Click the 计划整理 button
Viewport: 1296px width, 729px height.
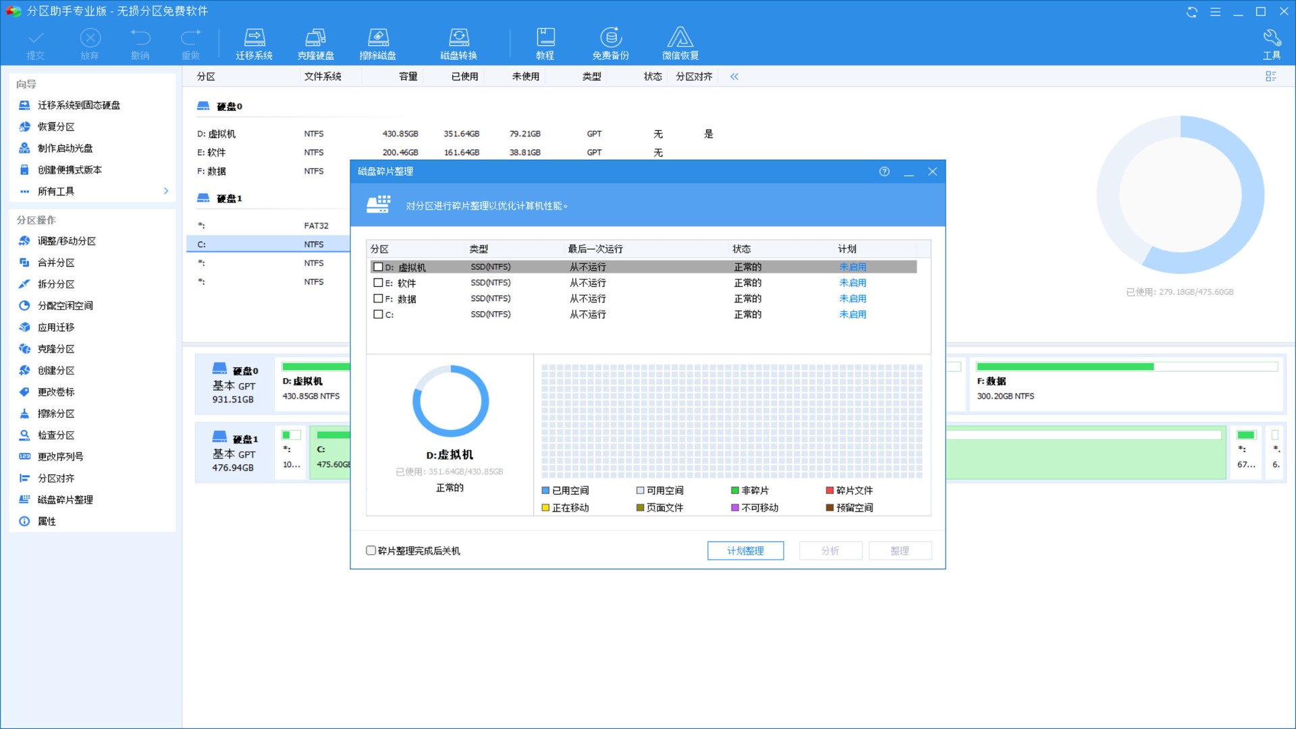(745, 551)
